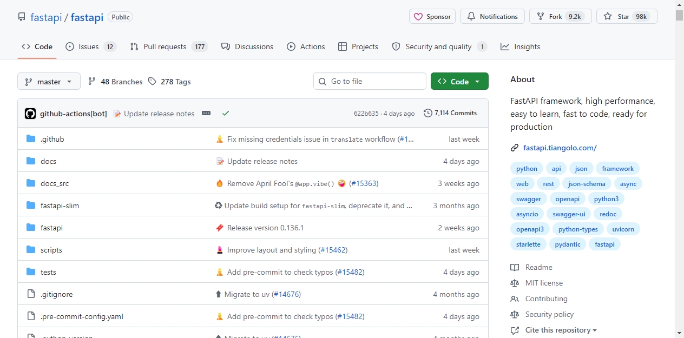Image resolution: width=684 pixels, height=338 pixels.
Task: Click the search magnifier in Go to file
Action: click(323, 82)
